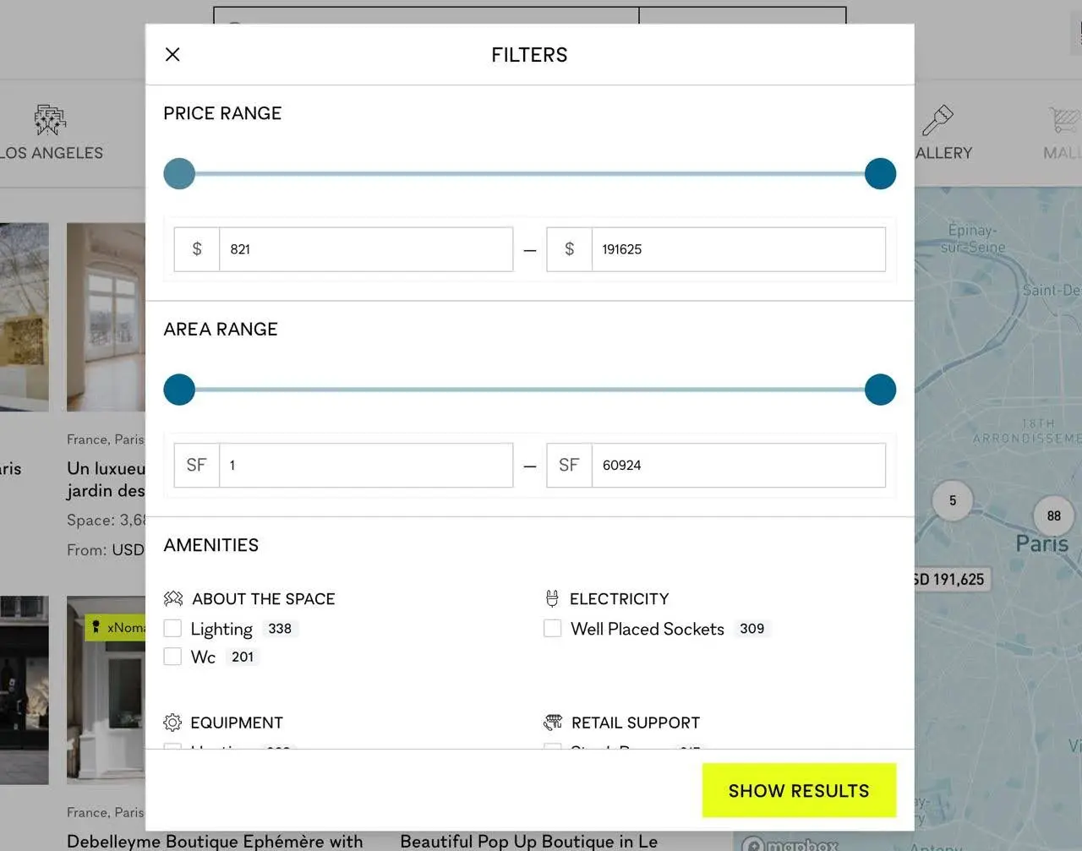The width and height of the screenshot is (1082, 851).
Task: Enable the Wc amenity checkbox
Action: (x=172, y=657)
